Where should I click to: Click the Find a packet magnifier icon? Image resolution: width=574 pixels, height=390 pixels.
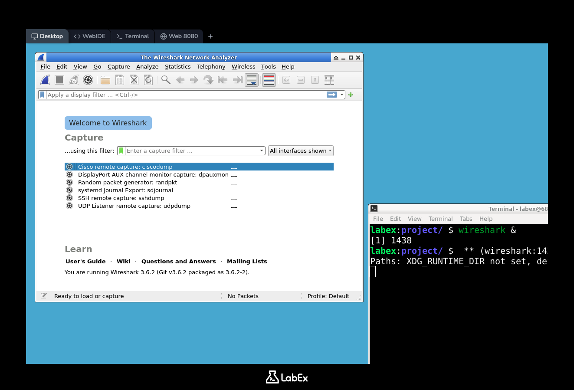tap(165, 80)
